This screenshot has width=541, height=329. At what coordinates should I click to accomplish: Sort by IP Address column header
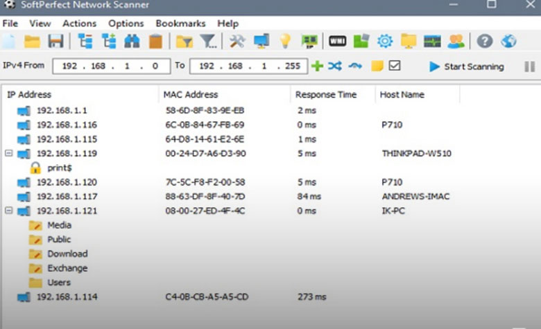(x=80, y=94)
